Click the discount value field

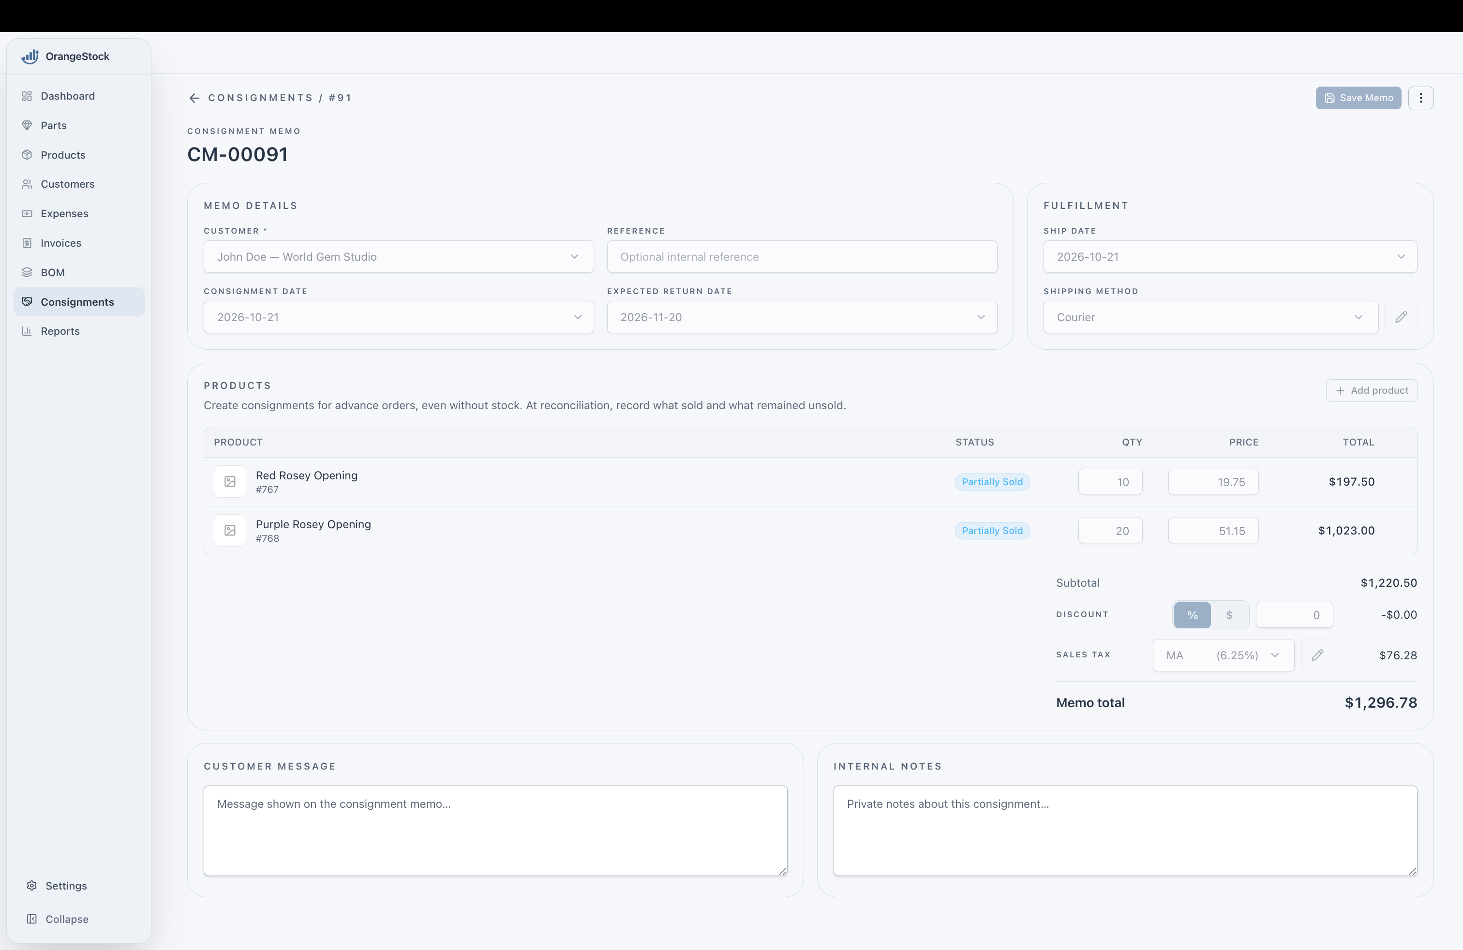[1294, 615]
